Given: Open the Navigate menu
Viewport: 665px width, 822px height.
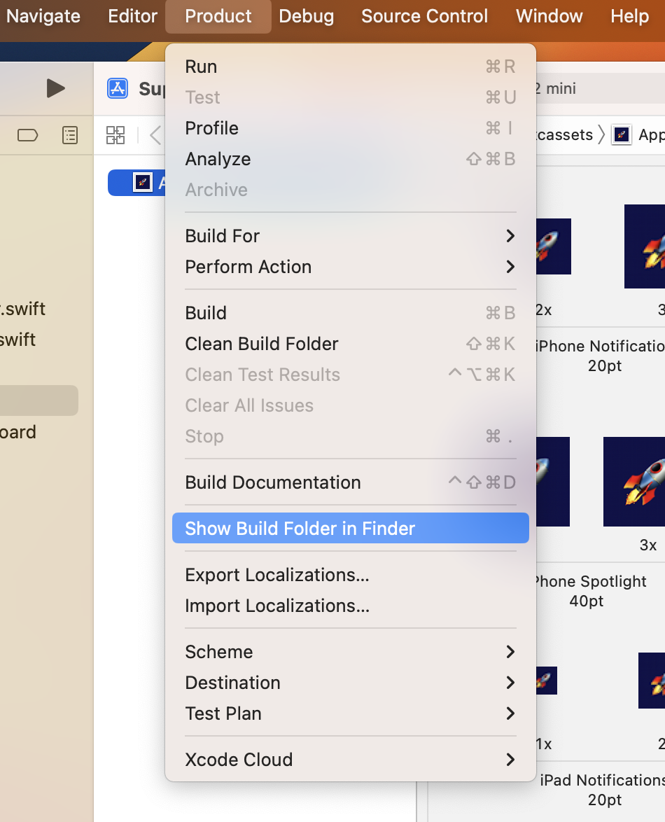Looking at the screenshot, I should tap(43, 16).
